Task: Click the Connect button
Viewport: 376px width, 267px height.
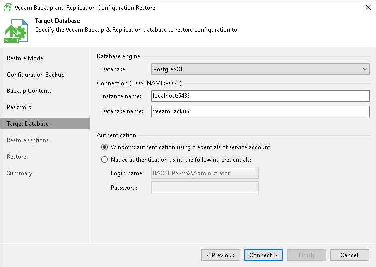Action: click(263, 255)
